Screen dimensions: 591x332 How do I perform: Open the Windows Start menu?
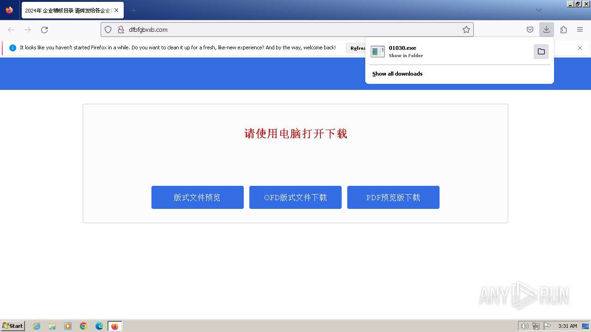pos(12,326)
